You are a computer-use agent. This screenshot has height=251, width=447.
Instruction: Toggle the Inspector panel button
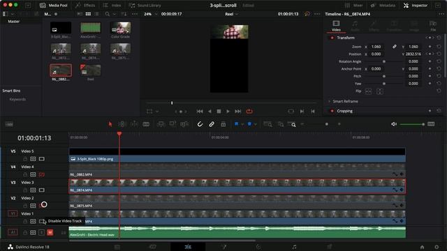416,5
